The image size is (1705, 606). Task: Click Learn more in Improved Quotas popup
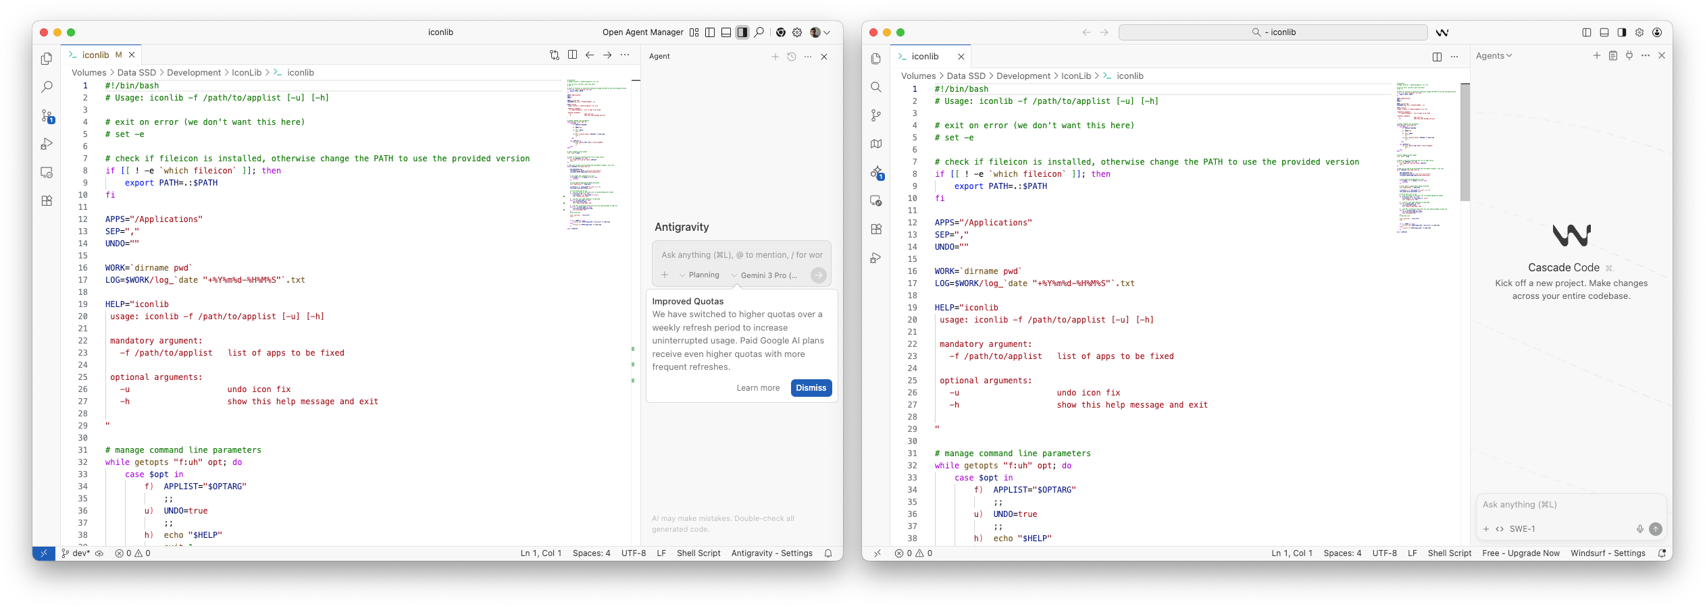[x=758, y=388]
